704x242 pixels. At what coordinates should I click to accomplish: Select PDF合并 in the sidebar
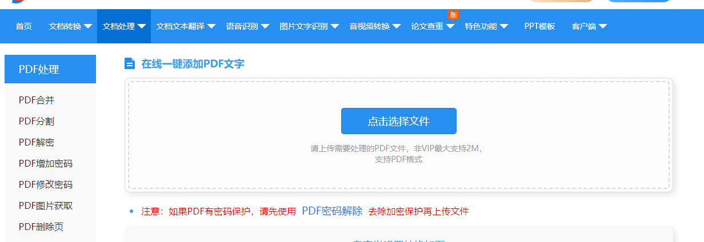pos(37,100)
